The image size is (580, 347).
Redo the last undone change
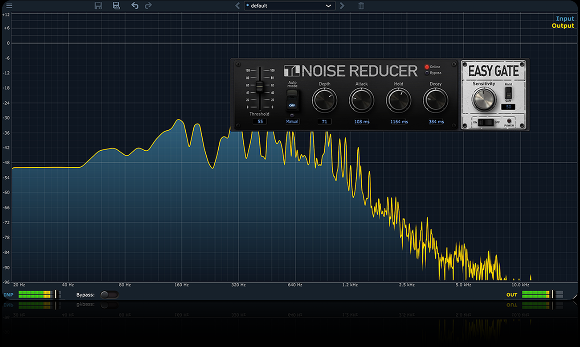(x=148, y=6)
